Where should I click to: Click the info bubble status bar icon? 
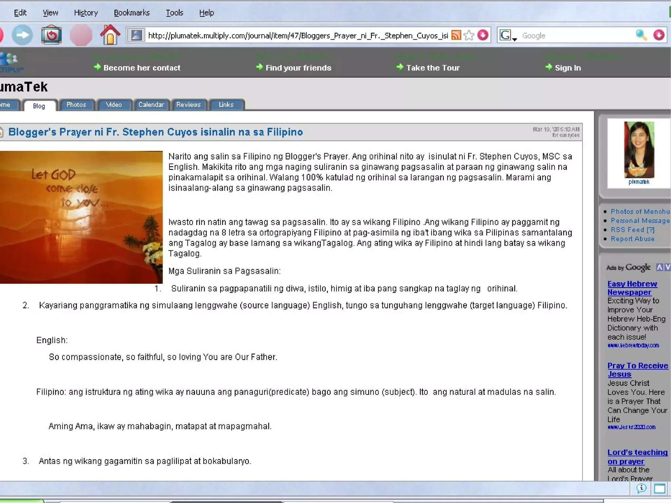[641, 489]
